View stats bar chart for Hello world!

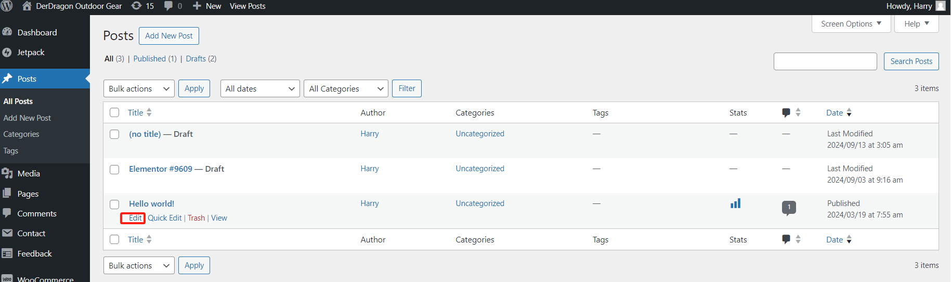(735, 203)
